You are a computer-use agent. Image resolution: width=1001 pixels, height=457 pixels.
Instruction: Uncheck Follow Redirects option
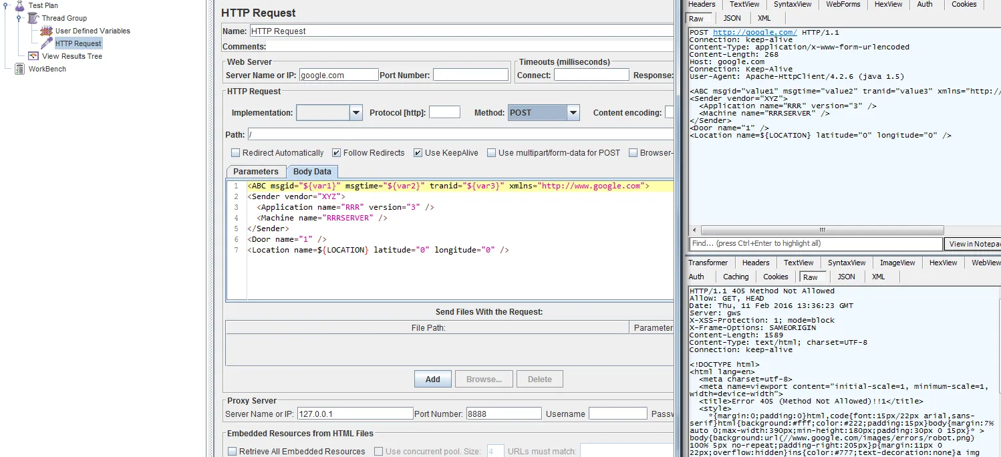click(336, 153)
